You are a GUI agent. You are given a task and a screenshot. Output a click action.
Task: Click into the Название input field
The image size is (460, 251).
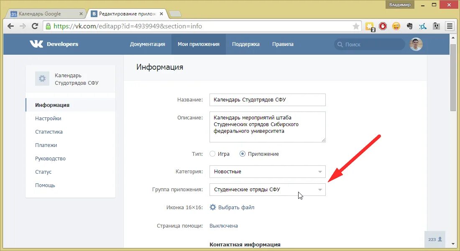[x=268, y=100]
